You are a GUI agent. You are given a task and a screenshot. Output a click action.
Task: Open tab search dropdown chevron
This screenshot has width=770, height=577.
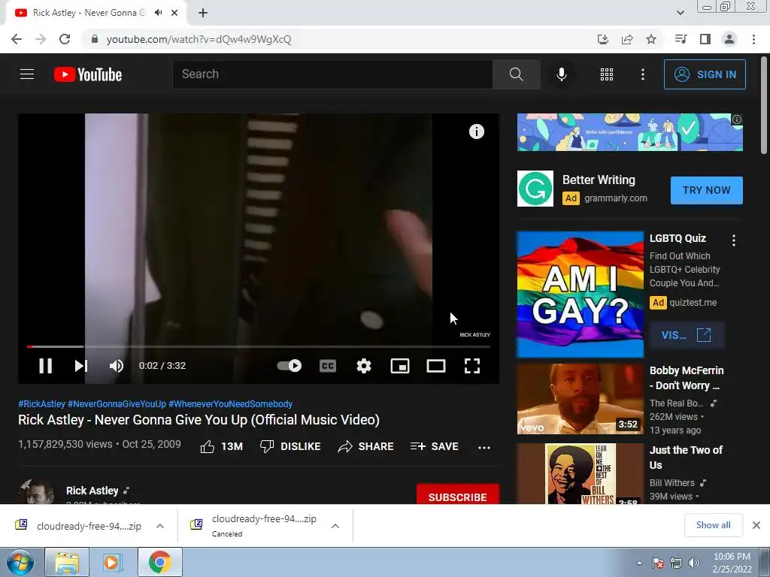[680, 13]
